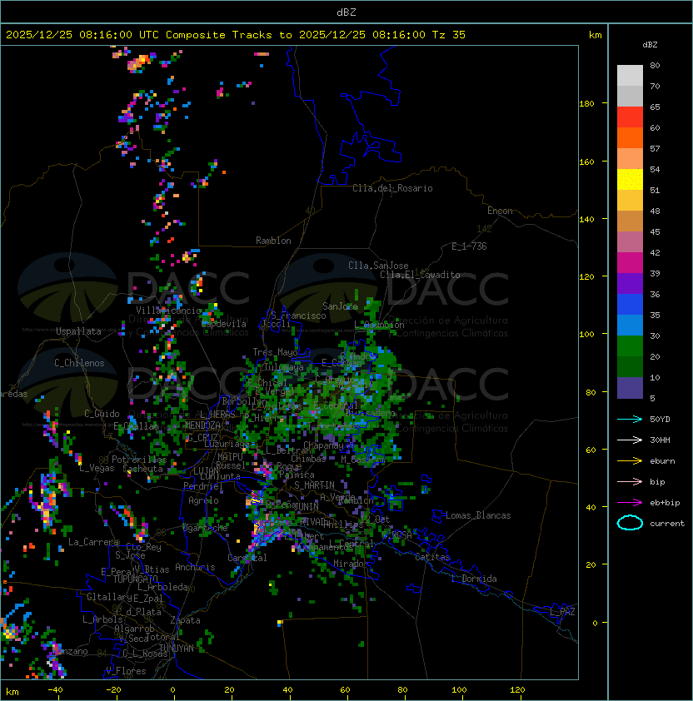
Task: Select the blue 35 dBZ color swatch
Action: pyautogui.click(x=630, y=305)
